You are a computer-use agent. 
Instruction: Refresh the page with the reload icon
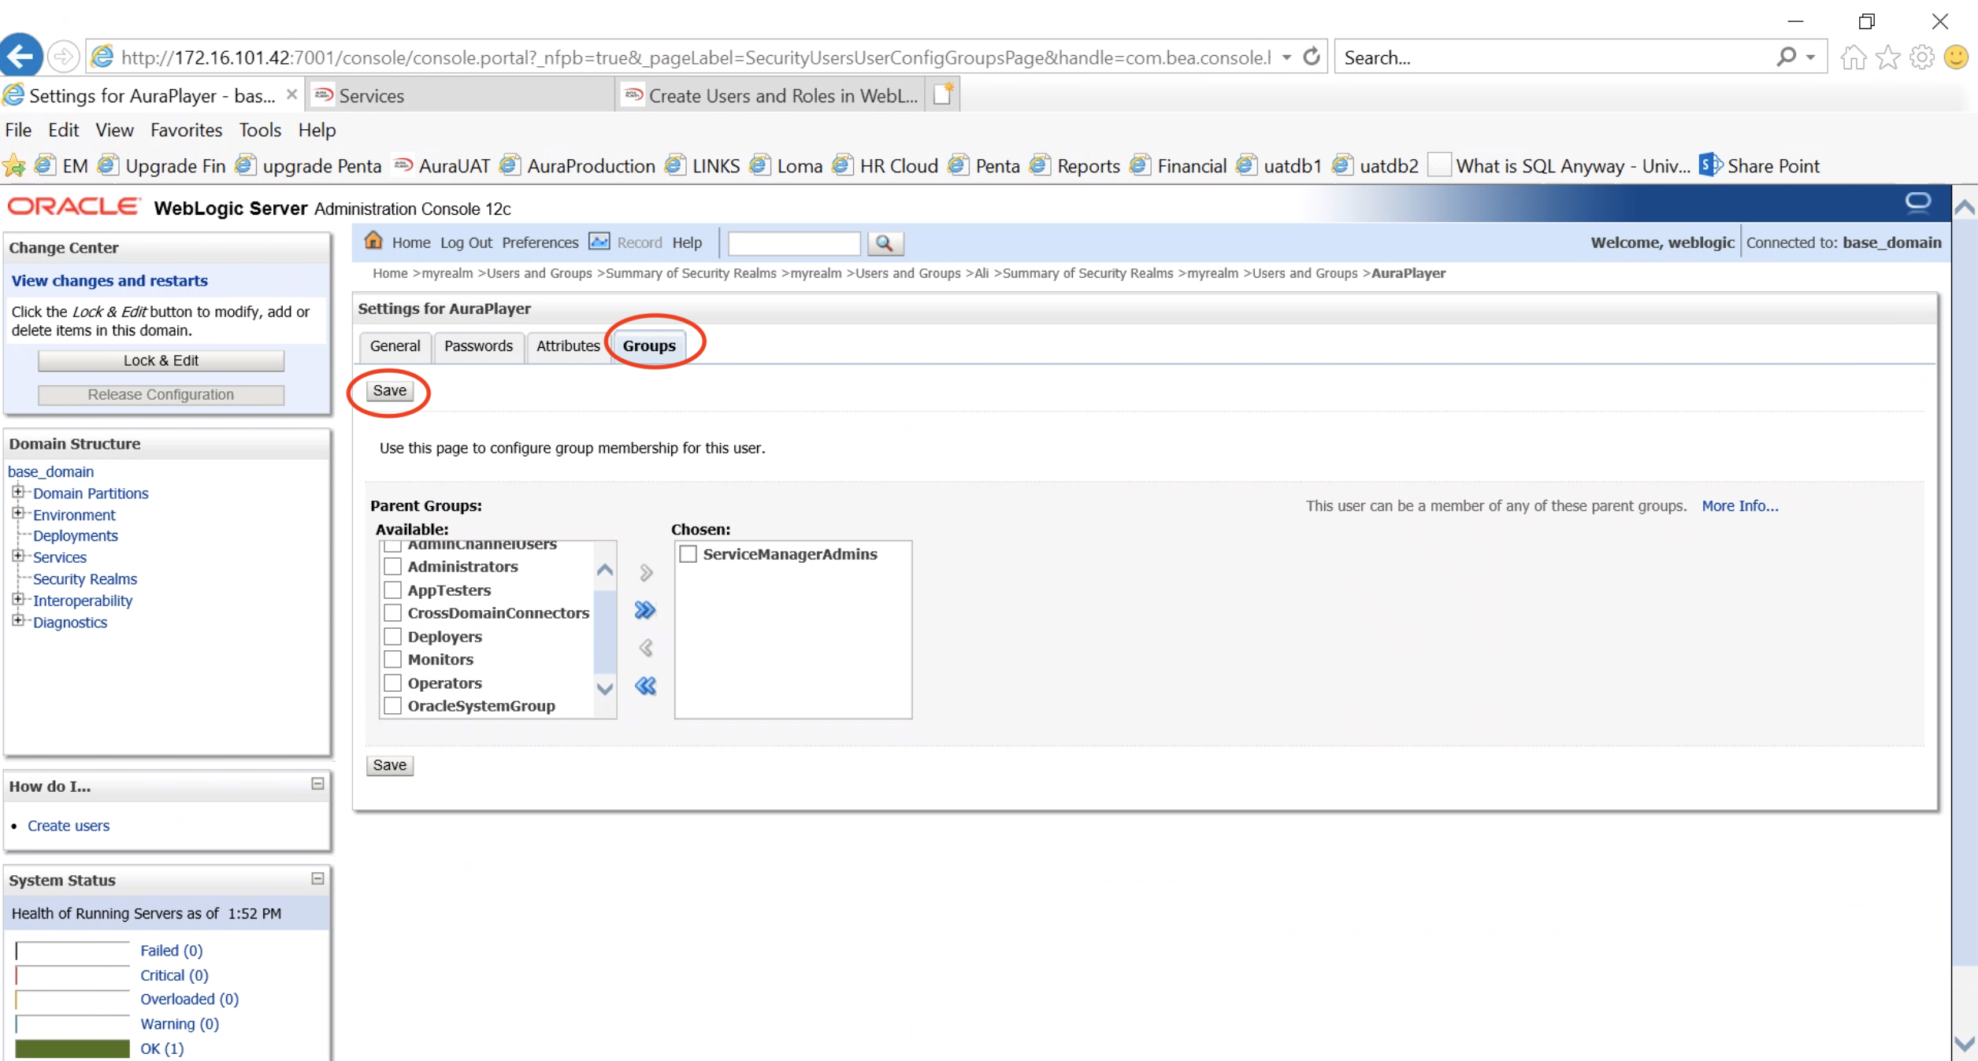pos(1312,57)
